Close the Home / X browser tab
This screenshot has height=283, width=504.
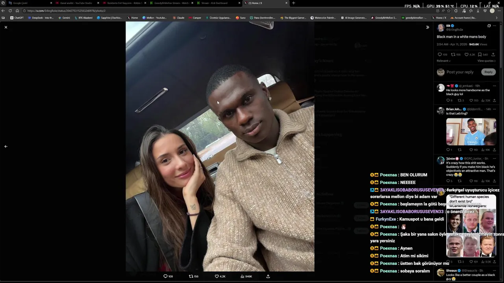(286, 3)
